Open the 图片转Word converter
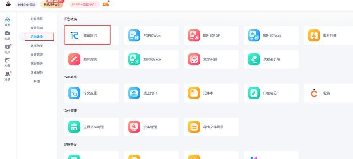Viewport: 353px width, 159px height. click(x=271, y=35)
